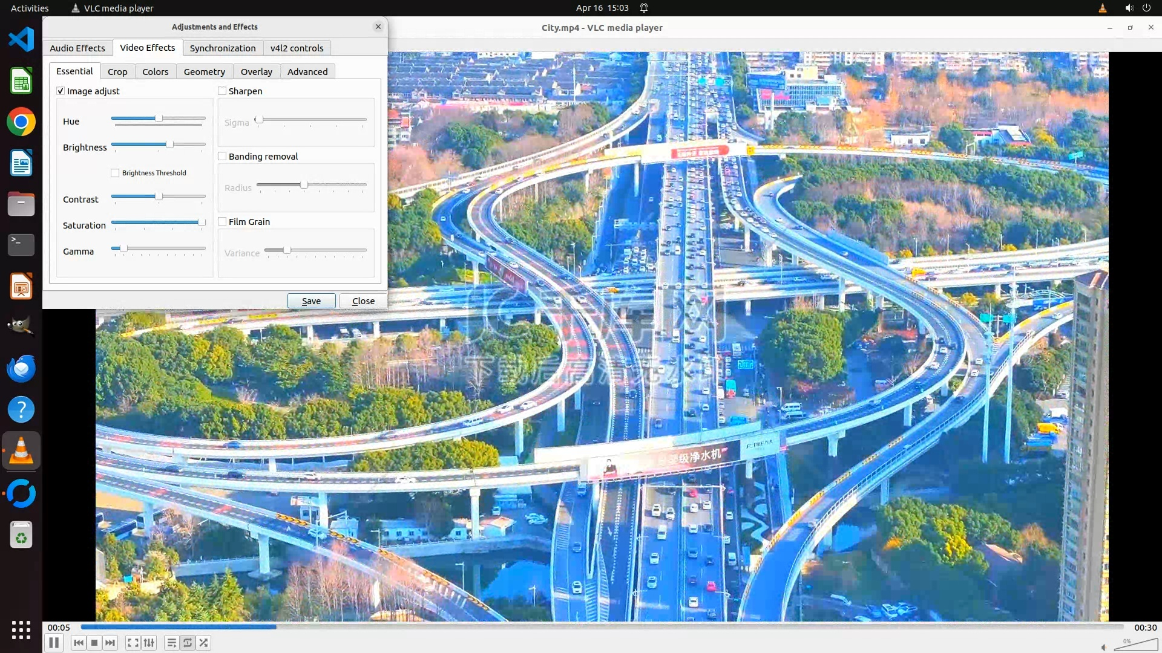Check the Film Grain option

pyautogui.click(x=222, y=222)
